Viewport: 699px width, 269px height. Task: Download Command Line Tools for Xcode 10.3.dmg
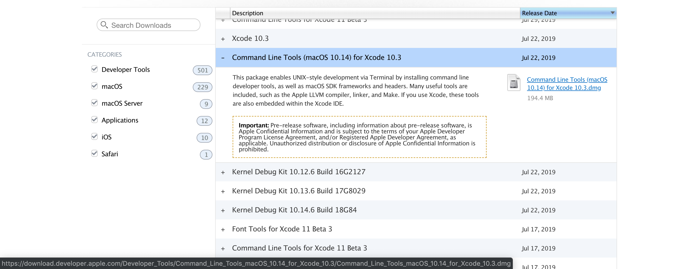(567, 84)
